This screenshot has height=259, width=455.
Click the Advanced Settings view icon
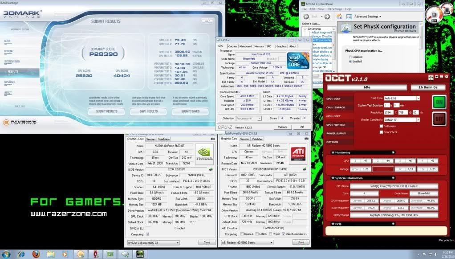coord(350,16)
